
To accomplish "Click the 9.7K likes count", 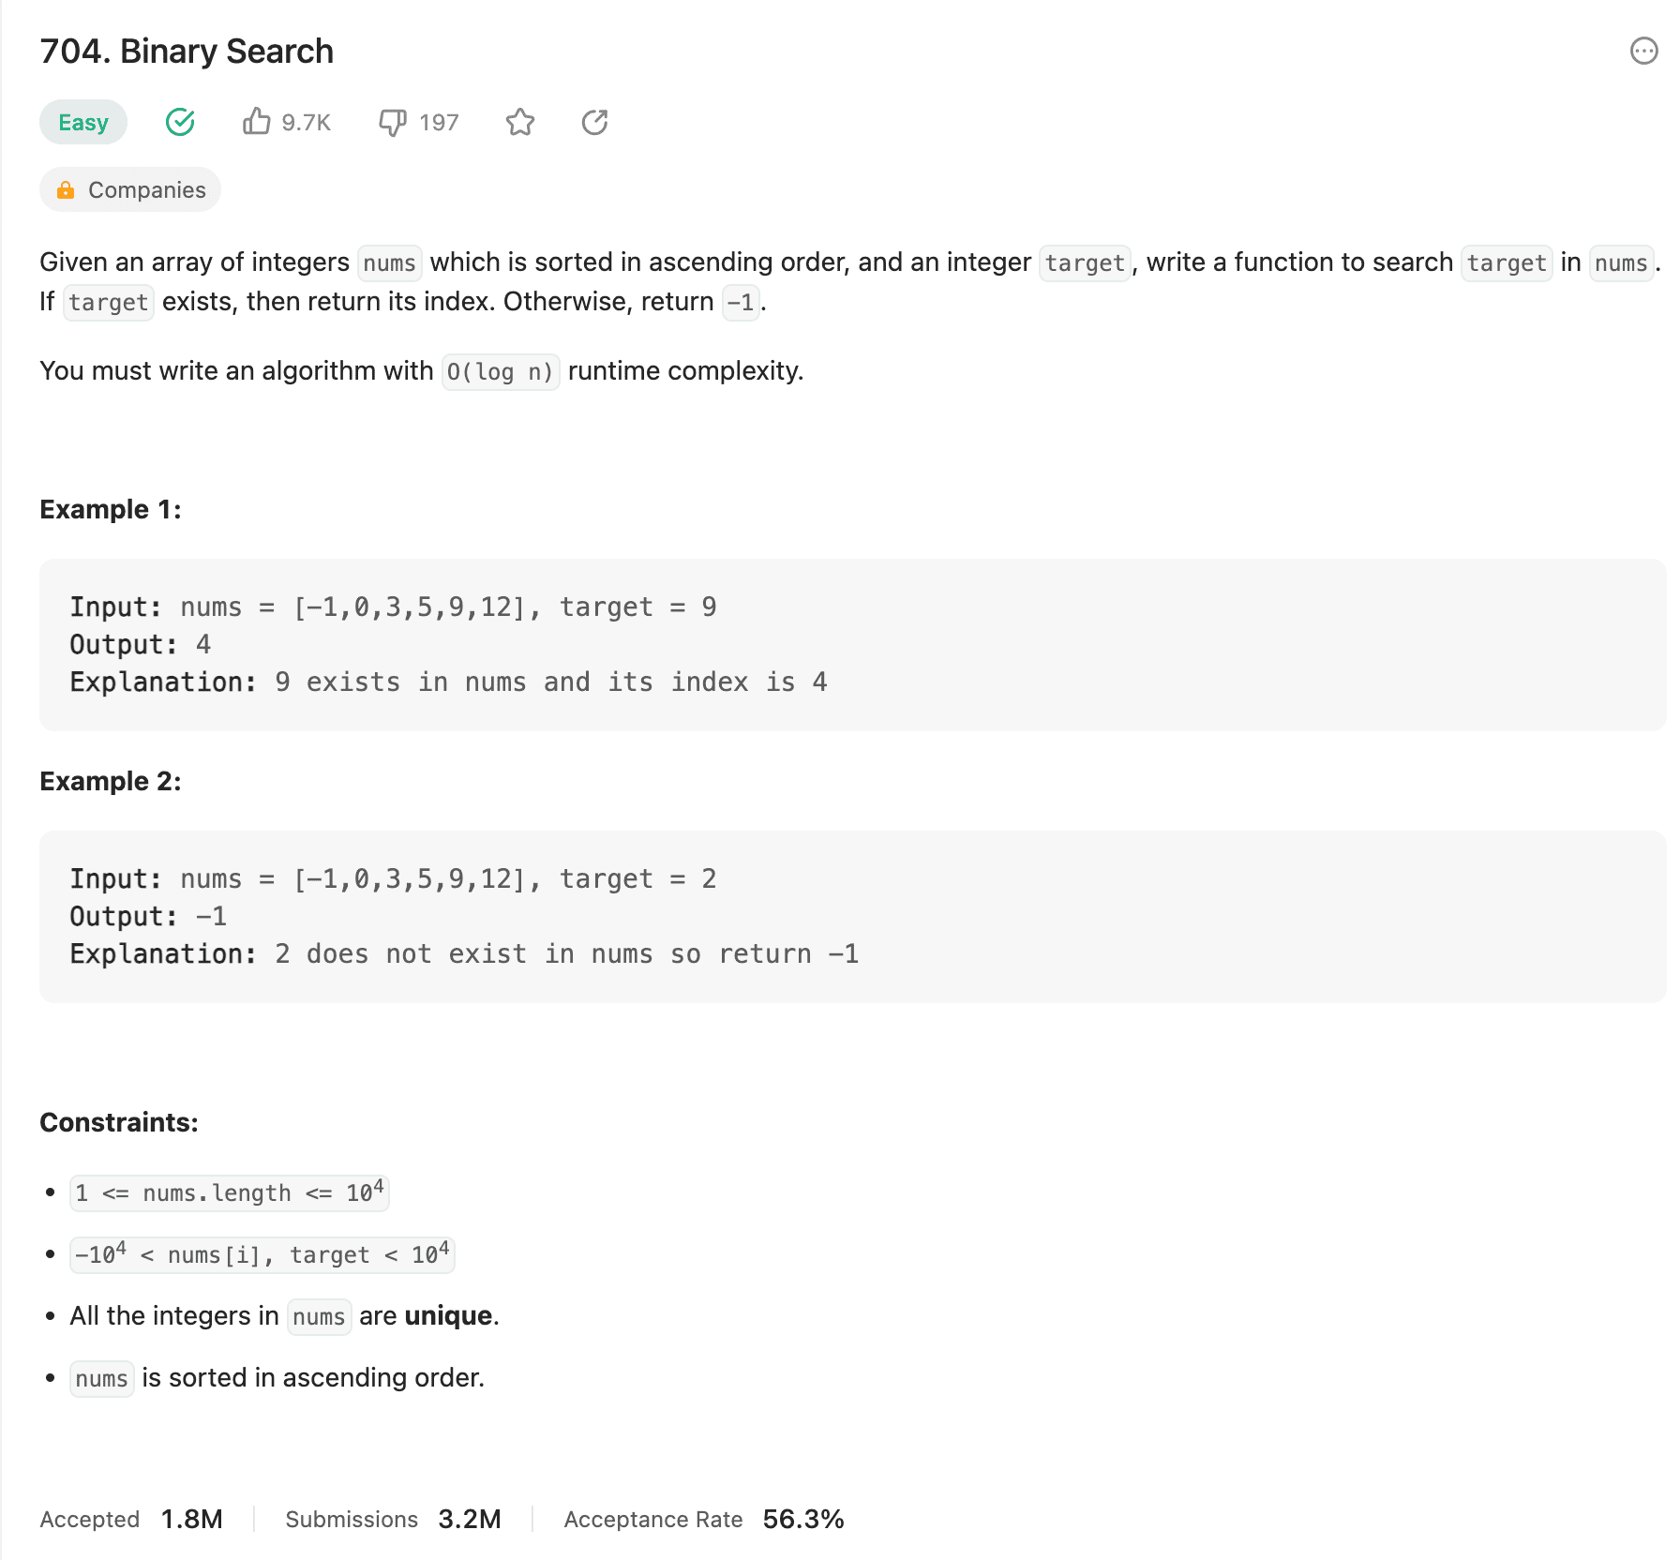I will tap(306, 123).
